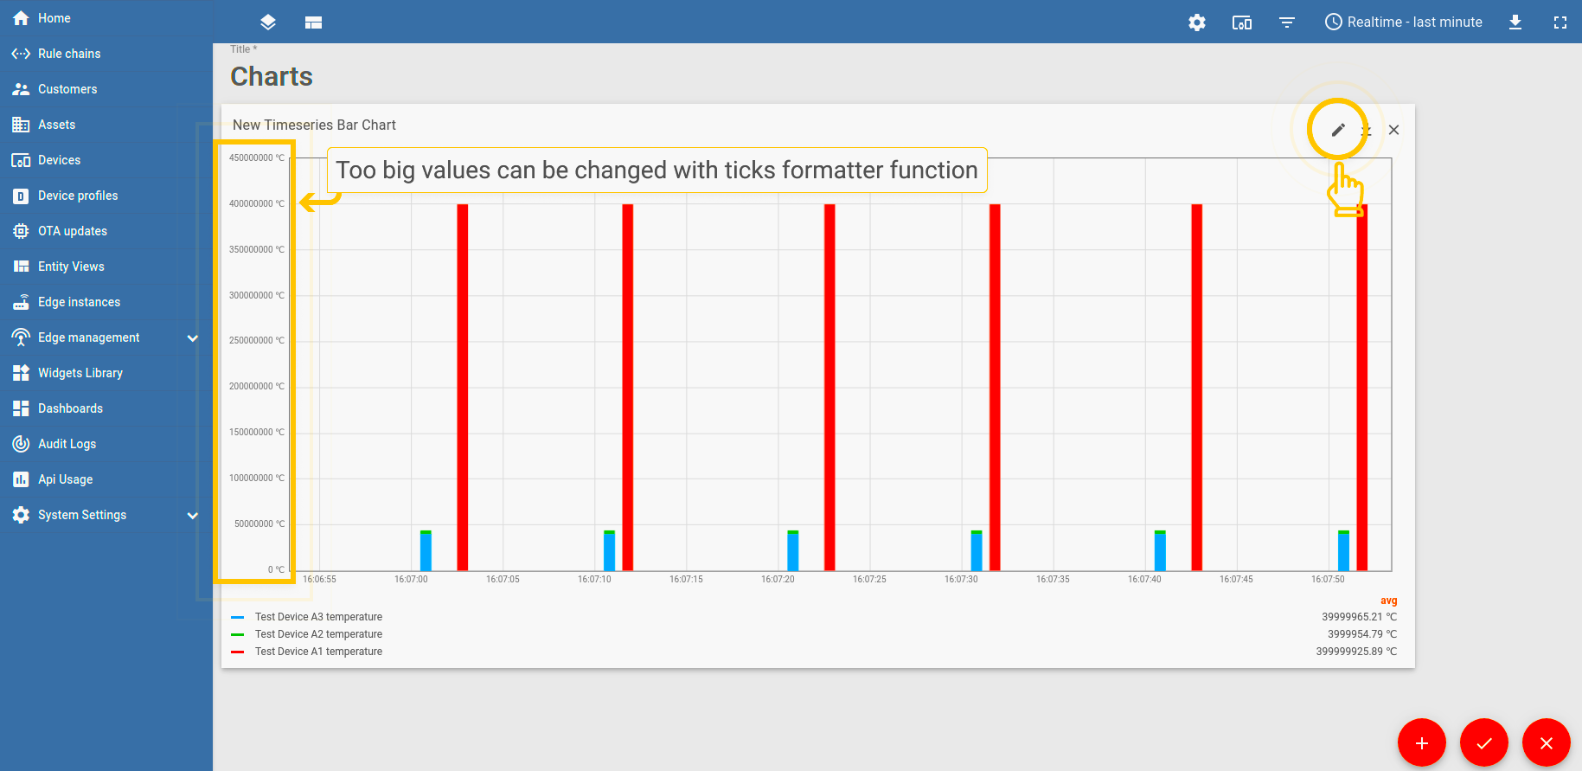1582x771 pixels.
Task: Open the Widgets Library menu item
Action: pos(80,373)
